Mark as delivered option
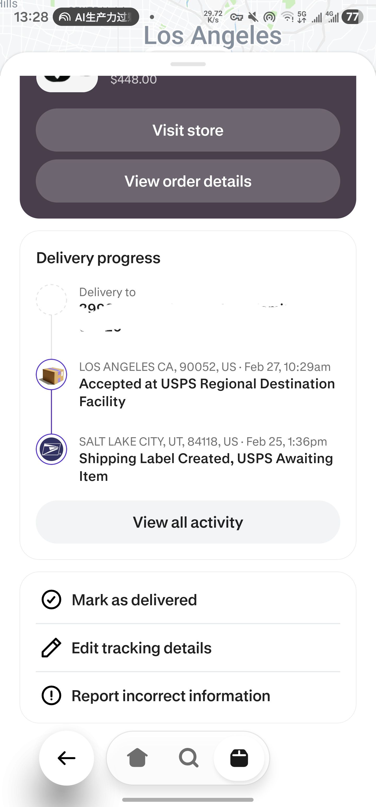This screenshot has height=807, width=376. [134, 600]
